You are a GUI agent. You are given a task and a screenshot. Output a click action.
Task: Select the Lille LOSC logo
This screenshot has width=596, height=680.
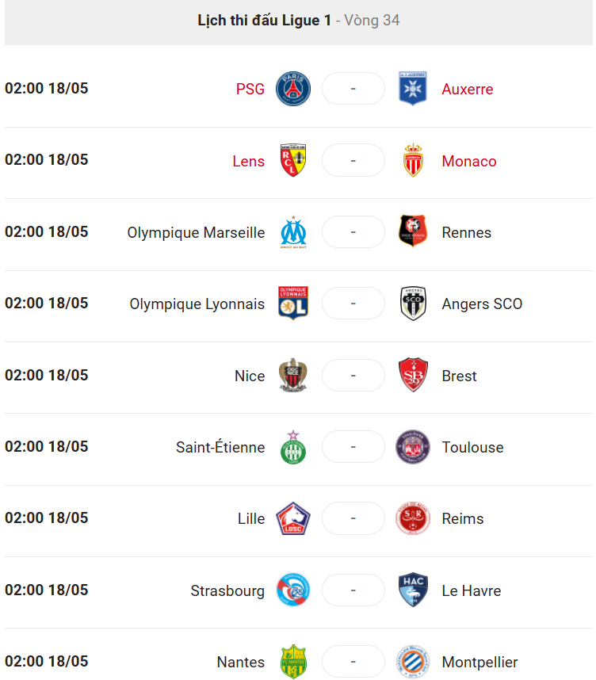(293, 518)
